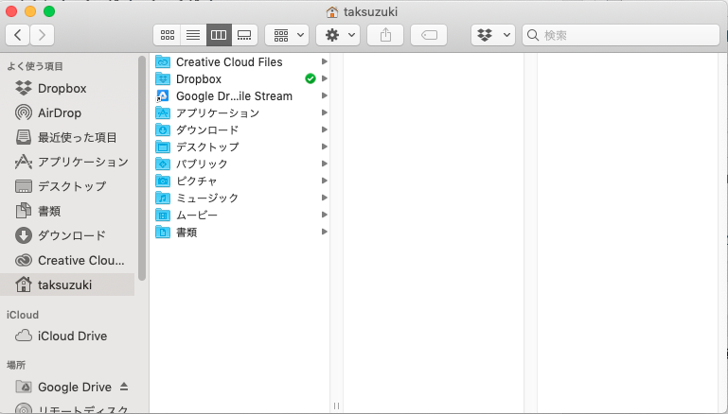The width and height of the screenshot is (728, 414).
Task: Toggle column view mode in toolbar
Action: pyautogui.click(x=219, y=35)
